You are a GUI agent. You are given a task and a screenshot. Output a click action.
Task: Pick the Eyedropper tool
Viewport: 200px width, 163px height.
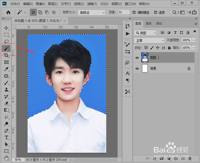[x=6, y=69]
